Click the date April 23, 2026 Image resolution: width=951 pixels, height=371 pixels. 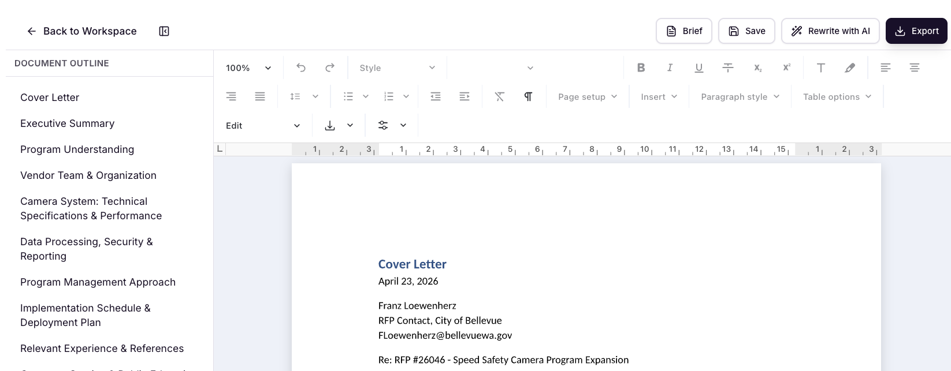point(408,282)
